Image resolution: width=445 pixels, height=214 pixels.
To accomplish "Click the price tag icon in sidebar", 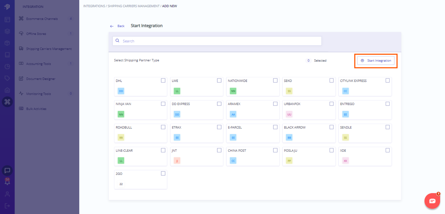I will pos(7,78).
